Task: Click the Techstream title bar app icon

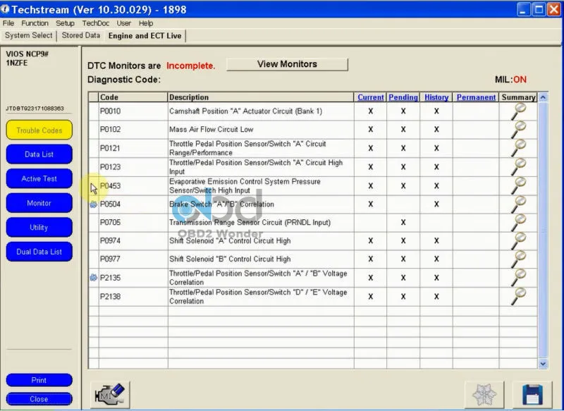Action: [x=5, y=9]
